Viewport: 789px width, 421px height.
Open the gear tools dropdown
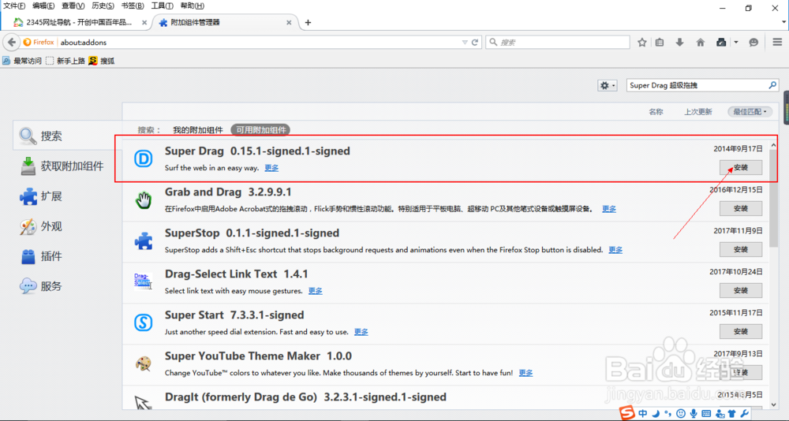[608, 85]
